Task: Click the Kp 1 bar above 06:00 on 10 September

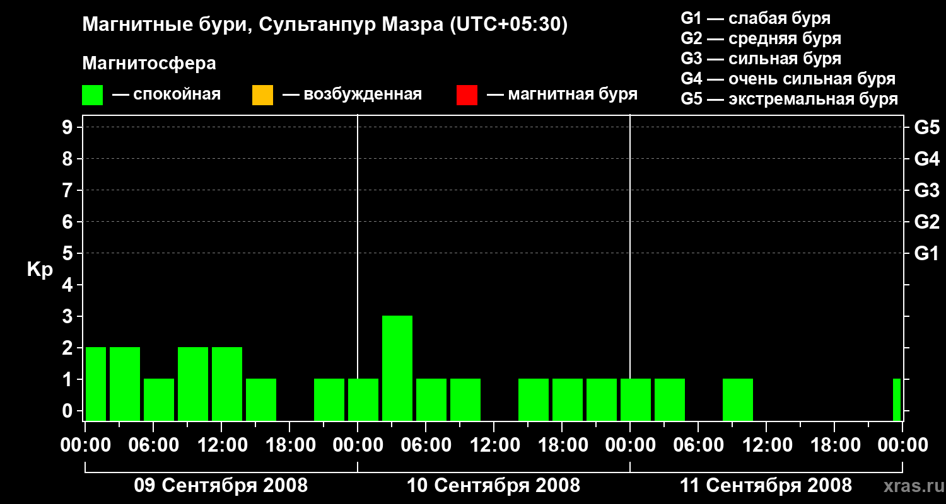Action: [x=431, y=399]
